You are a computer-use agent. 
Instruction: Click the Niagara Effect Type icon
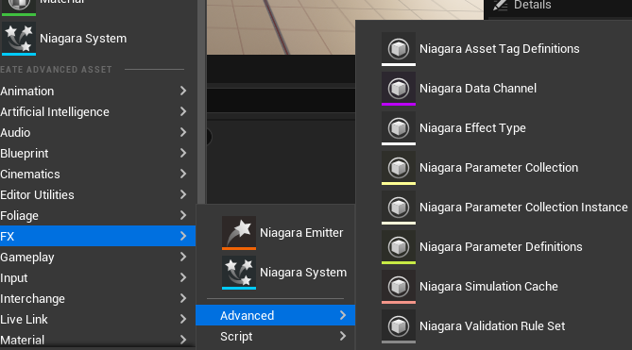click(x=399, y=128)
